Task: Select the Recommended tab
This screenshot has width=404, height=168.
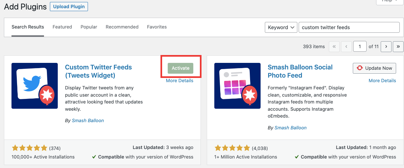Action: (x=122, y=27)
